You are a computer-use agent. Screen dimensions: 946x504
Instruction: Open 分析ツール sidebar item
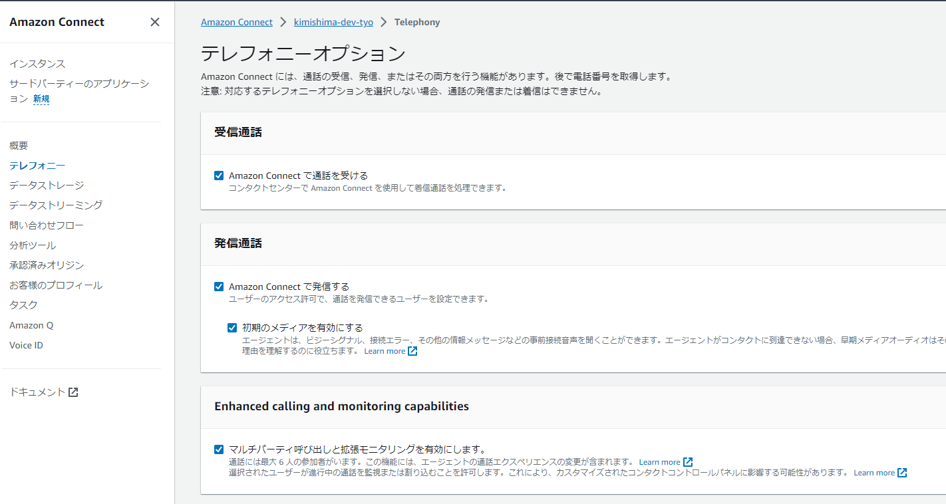tap(33, 245)
